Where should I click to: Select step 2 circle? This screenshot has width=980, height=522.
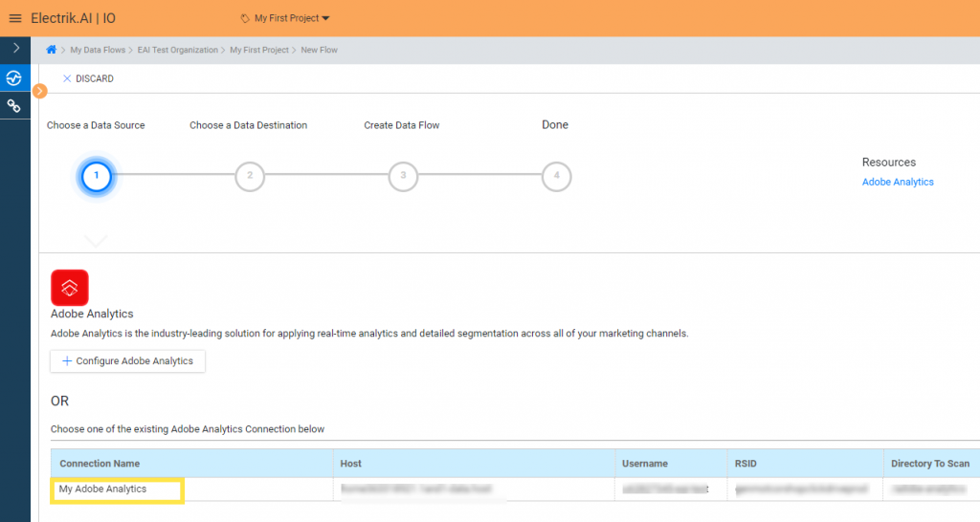250,176
